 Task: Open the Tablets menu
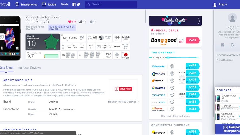pyautogui.click(x=49, y=4)
